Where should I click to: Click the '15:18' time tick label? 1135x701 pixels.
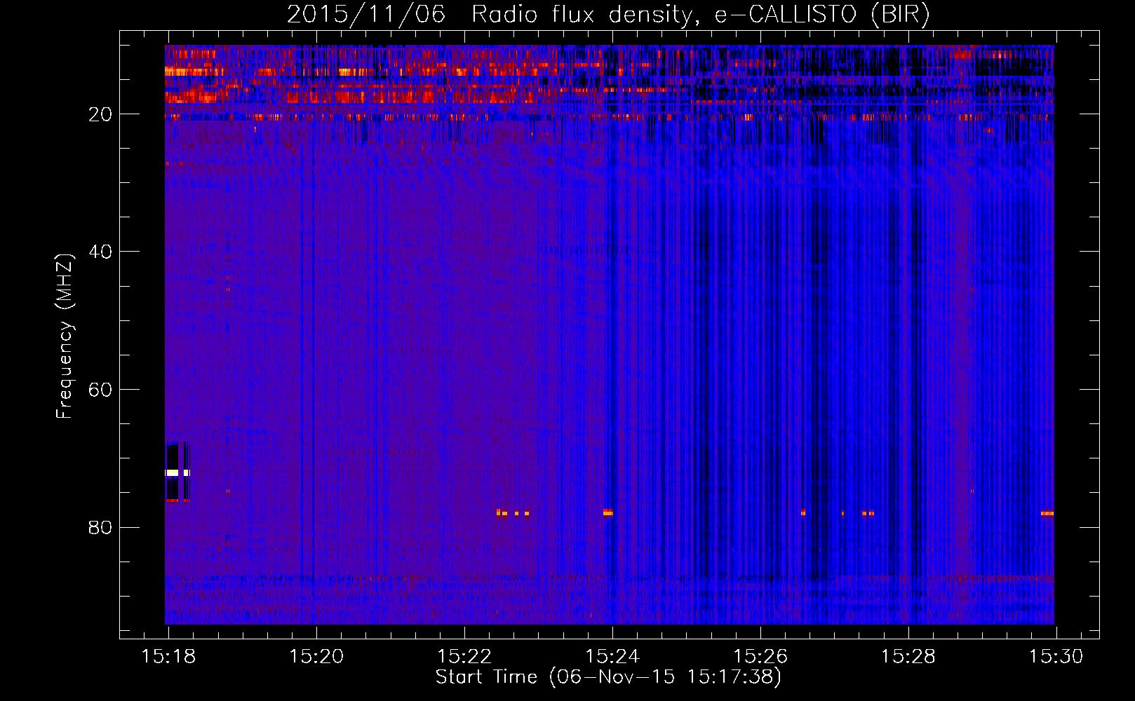coord(168,657)
